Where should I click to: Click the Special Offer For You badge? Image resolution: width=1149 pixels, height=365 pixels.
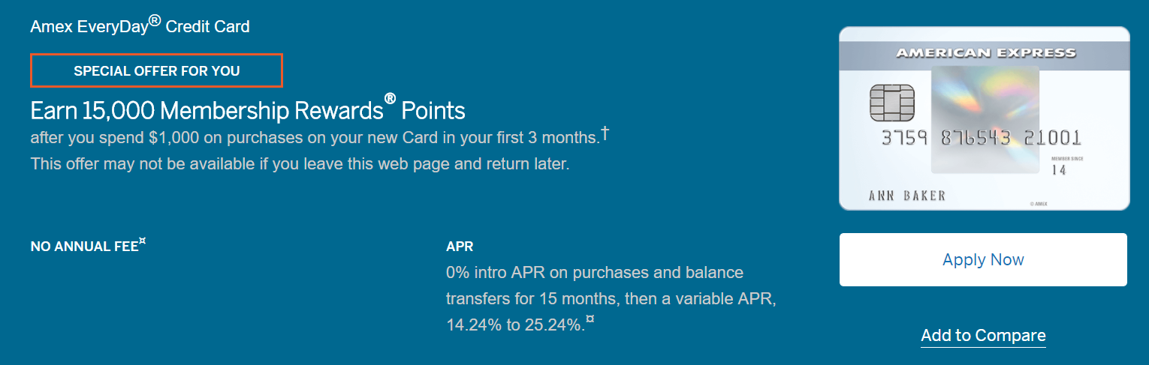[x=156, y=70]
